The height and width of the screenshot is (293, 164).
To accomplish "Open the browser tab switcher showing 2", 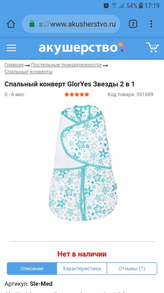I will tap(133, 24).
